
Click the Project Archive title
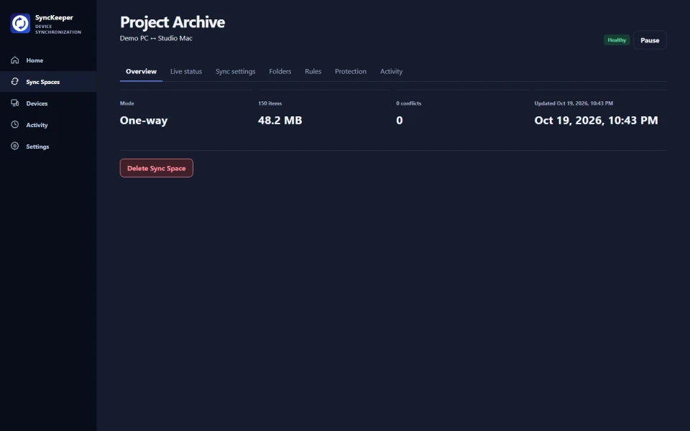coord(172,22)
